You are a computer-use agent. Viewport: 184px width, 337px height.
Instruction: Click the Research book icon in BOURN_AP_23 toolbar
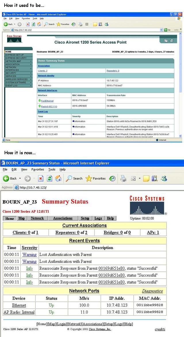click(154, 178)
